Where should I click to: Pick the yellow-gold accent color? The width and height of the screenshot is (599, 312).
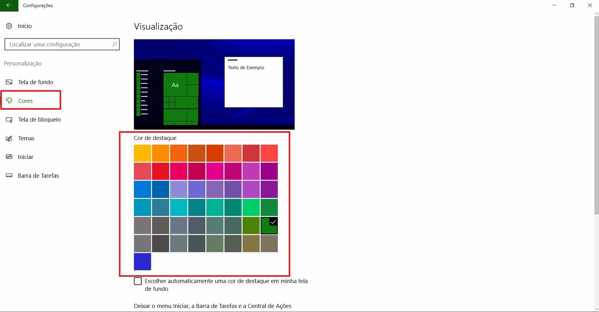point(142,153)
